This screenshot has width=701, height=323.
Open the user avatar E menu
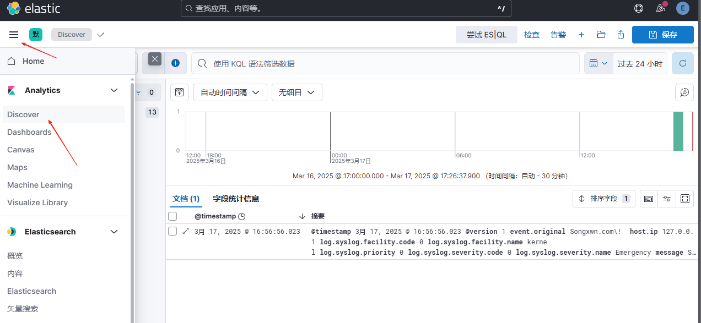[683, 8]
